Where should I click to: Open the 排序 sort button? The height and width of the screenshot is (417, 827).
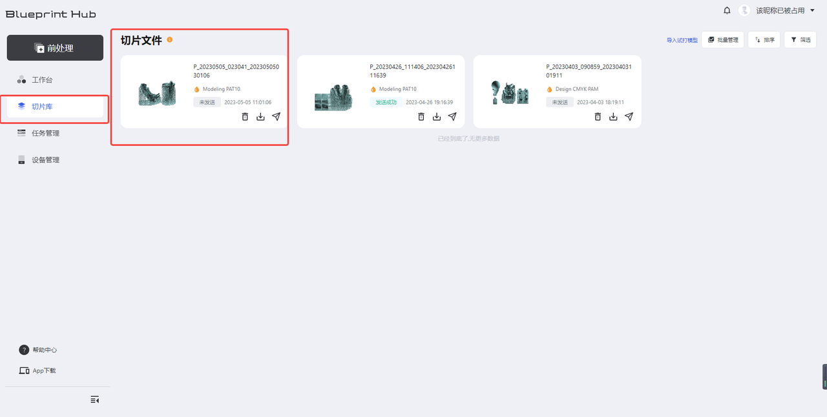coord(764,40)
